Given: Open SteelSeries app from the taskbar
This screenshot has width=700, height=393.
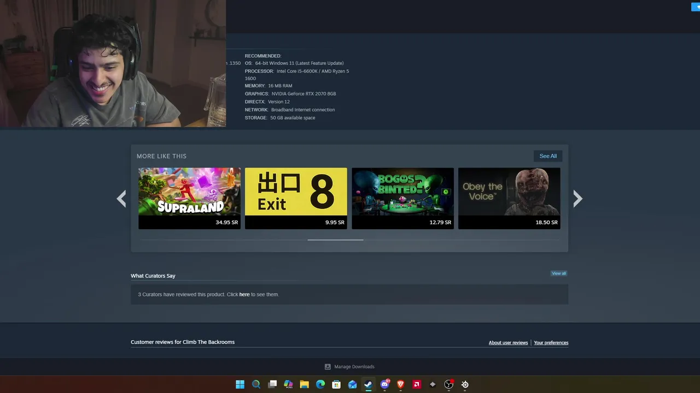Looking at the screenshot, I should (465, 384).
